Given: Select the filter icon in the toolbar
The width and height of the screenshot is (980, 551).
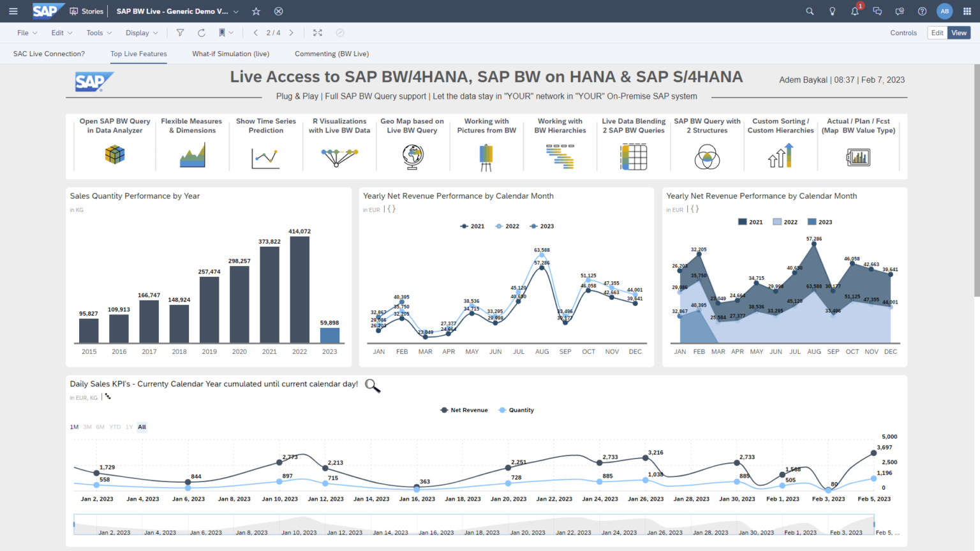Looking at the screenshot, I should click(x=181, y=33).
